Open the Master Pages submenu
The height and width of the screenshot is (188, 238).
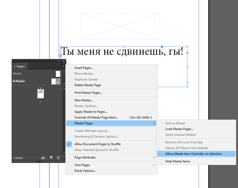click(x=111, y=123)
